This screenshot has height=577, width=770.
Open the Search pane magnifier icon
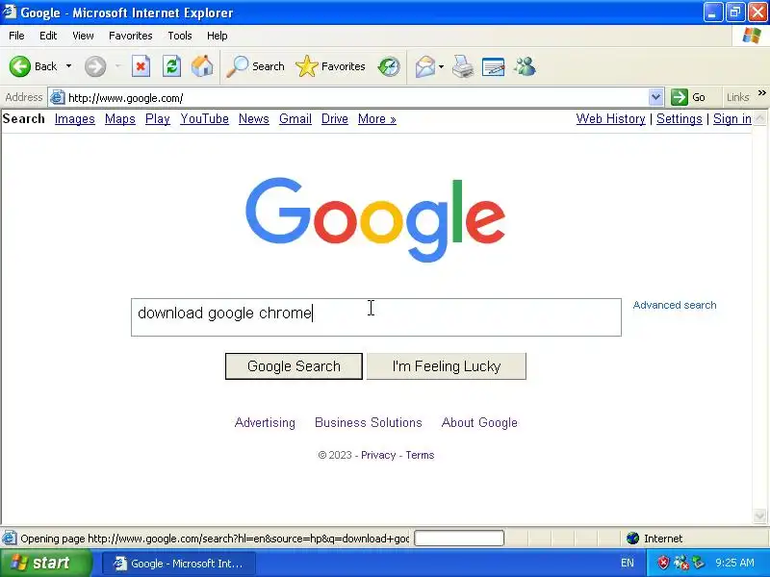[x=237, y=66]
